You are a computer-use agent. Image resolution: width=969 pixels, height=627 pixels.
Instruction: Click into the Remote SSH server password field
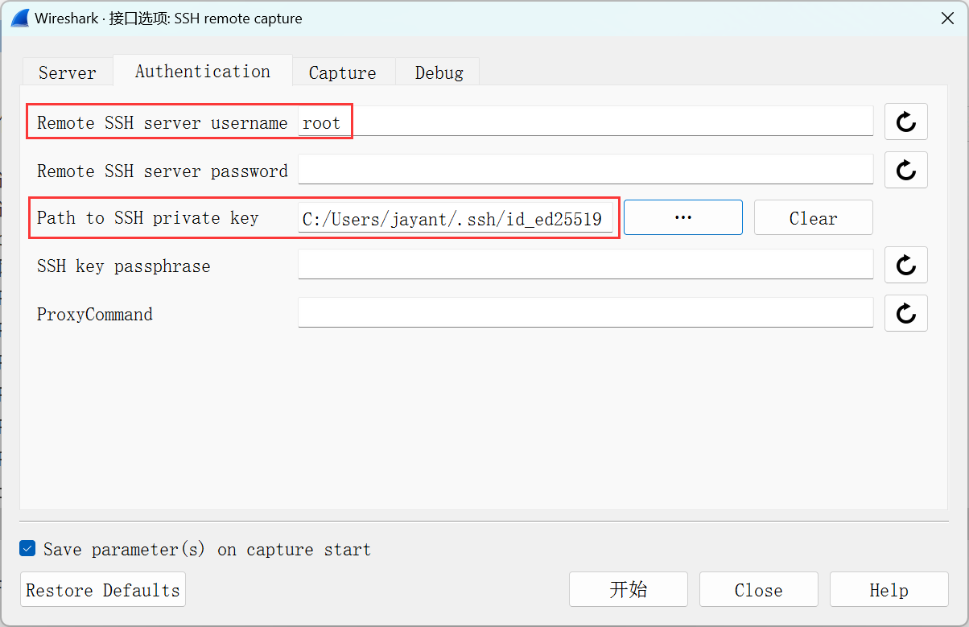pyautogui.click(x=585, y=170)
